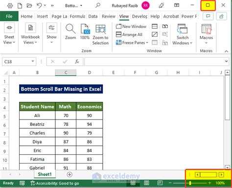This screenshot has width=232, height=188.
Task: Select column C header
Action: pyautogui.click(x=66, y=72)
